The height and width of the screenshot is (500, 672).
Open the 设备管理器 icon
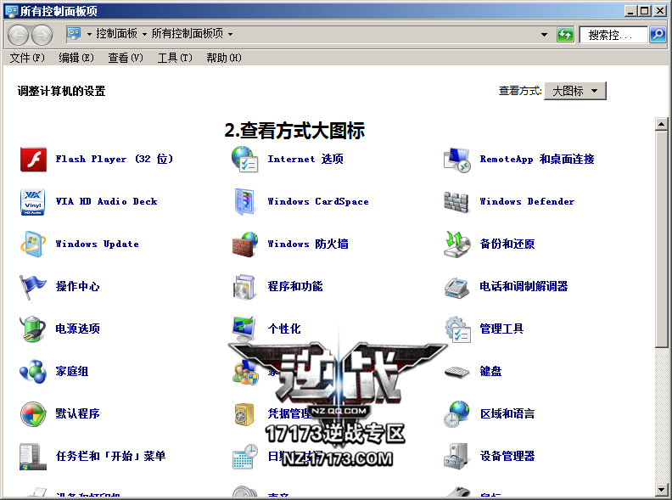click(x=456, y=456)
